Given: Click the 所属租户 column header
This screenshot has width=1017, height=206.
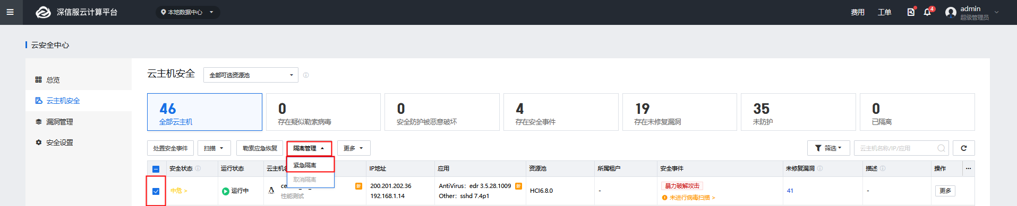Looking at the screenshot, I should pos(609,168).
